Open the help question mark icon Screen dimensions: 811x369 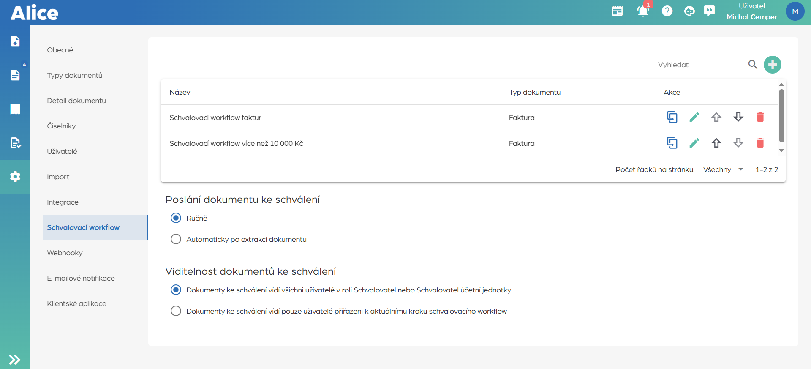click(667, 11)
